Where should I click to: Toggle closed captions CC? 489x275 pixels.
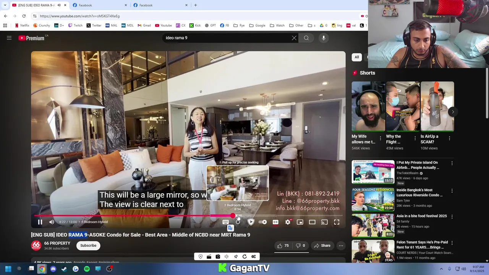(275, 222)
